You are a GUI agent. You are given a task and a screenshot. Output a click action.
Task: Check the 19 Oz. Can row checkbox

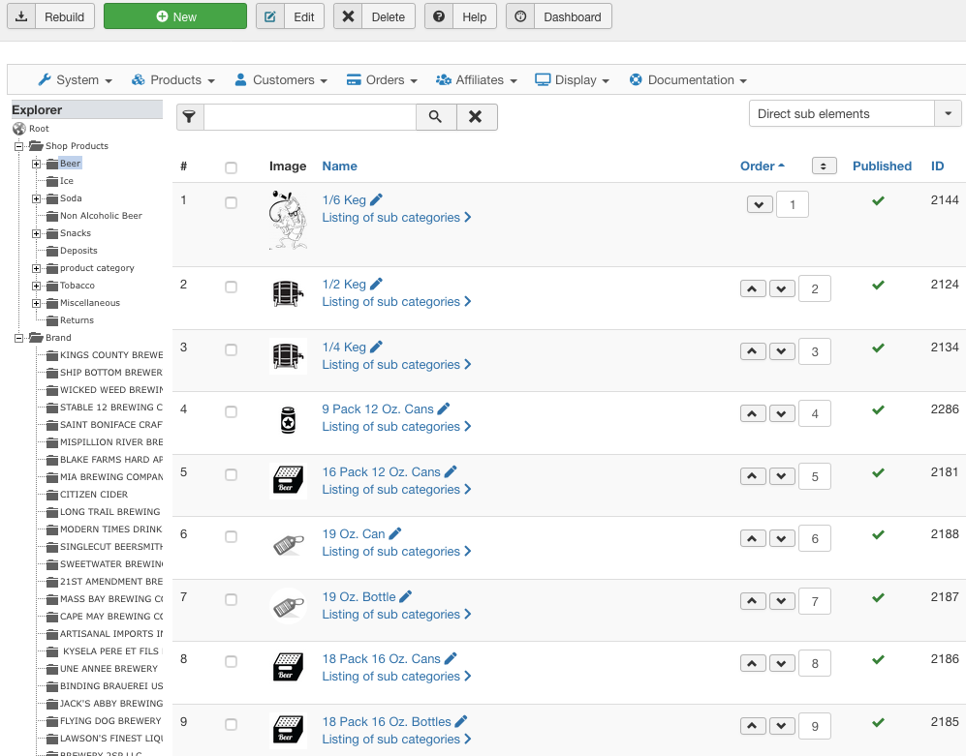point(231,537)
